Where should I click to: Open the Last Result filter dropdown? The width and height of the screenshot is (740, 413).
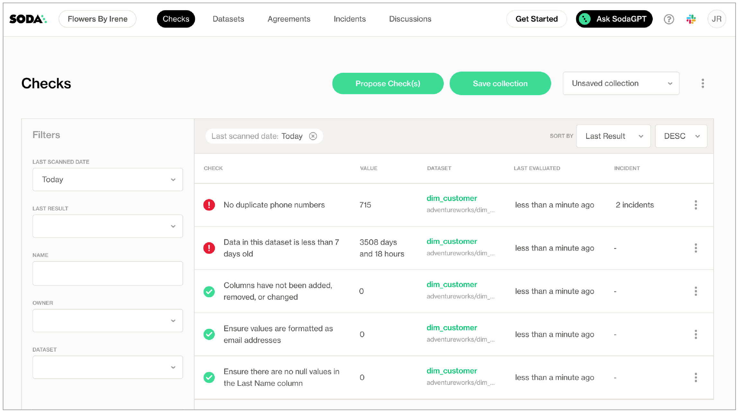(108, 226)
